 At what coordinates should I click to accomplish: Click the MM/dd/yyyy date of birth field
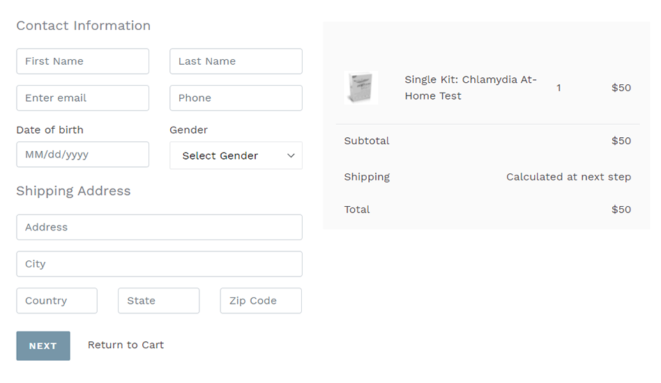(x=82, y=155)
